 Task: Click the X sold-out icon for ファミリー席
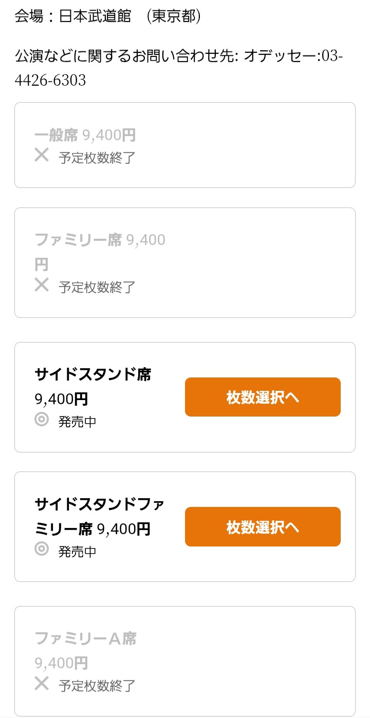point(42,285)
